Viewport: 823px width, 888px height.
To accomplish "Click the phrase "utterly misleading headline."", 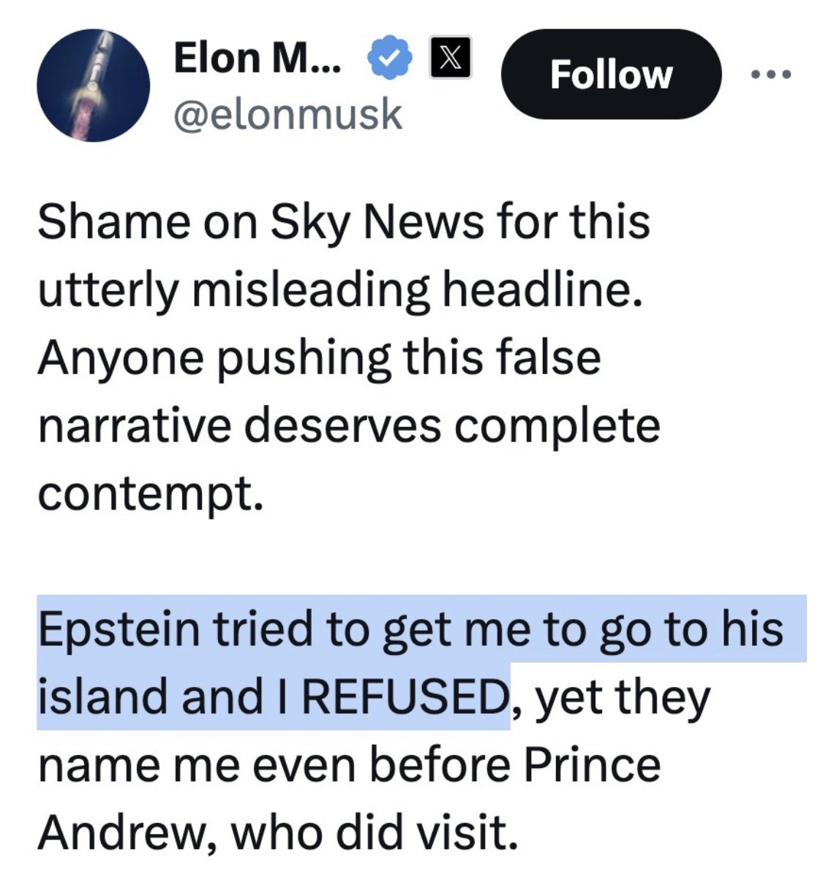I will [x=340, y=290].
